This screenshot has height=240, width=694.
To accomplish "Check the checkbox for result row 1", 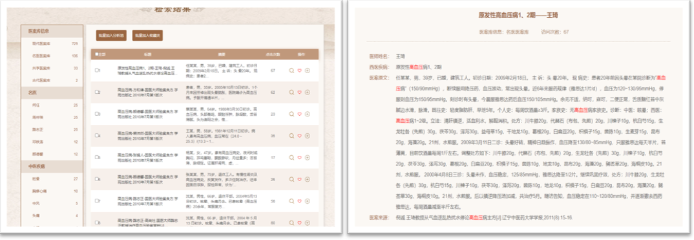I will [97, 70].
